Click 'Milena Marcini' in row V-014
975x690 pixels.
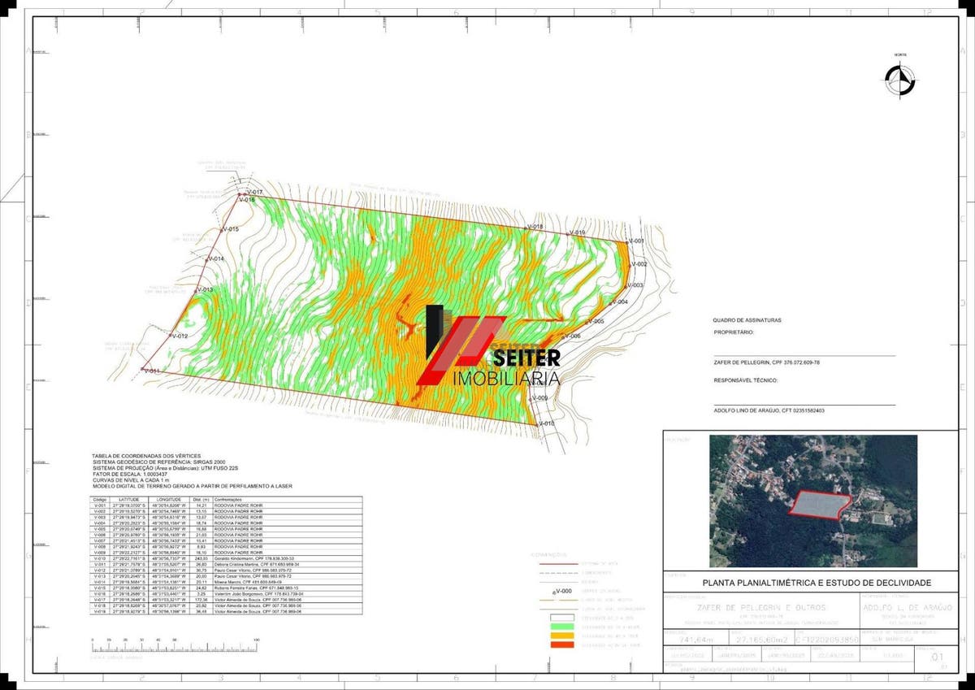tap(227, 582)
